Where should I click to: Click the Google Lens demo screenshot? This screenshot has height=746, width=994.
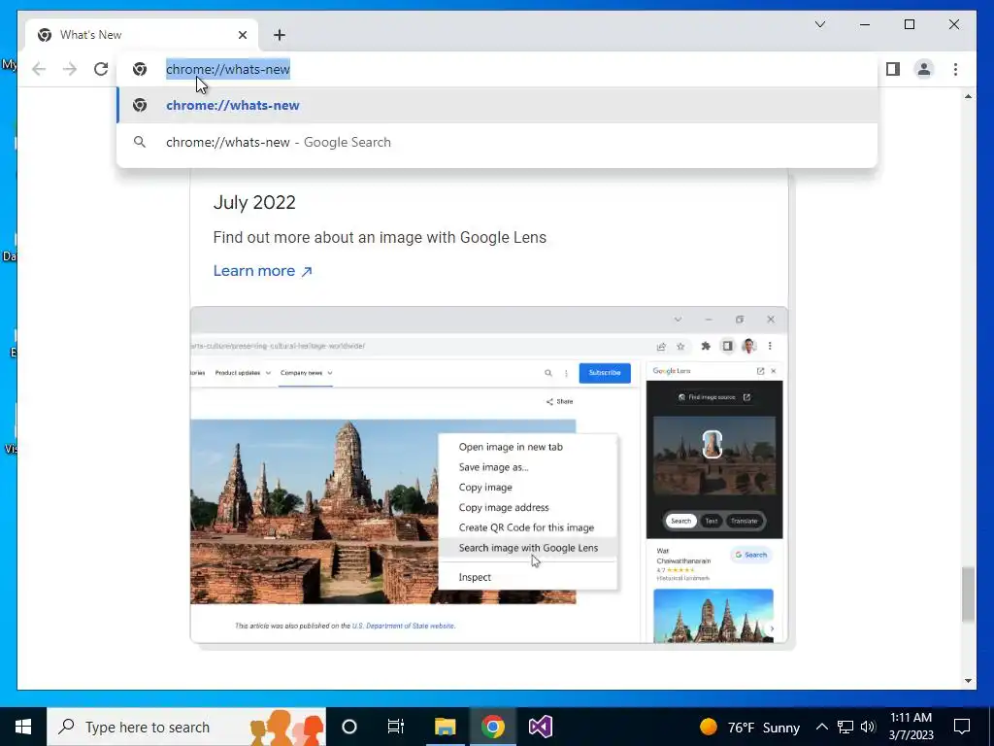pos(489,475)
